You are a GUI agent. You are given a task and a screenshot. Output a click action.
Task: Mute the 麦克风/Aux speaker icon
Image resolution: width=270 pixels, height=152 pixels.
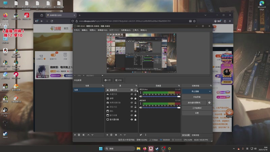(141, 97)
